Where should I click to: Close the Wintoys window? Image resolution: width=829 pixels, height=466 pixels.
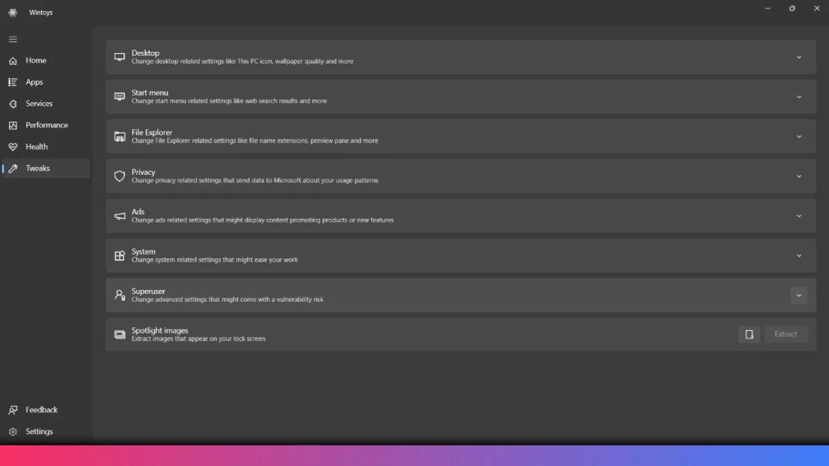817,8
